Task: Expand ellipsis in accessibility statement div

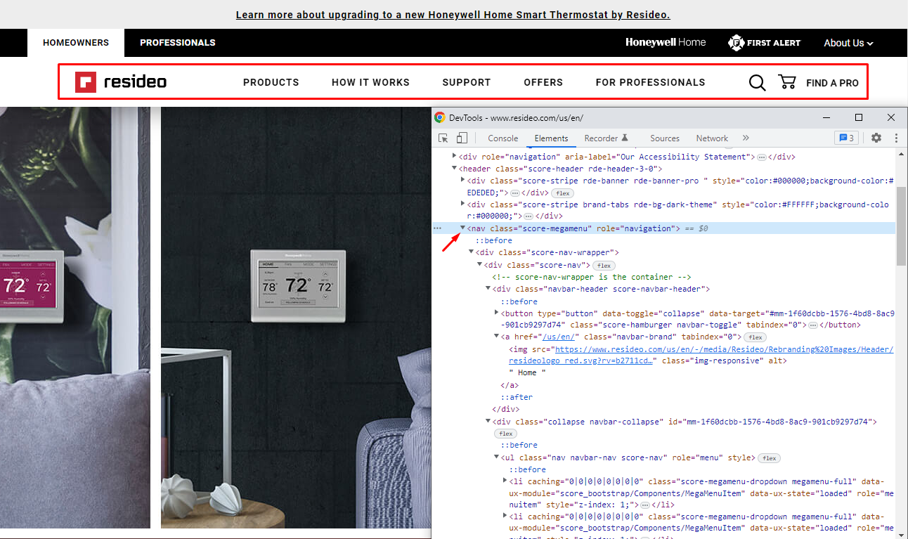Action: pyautogui.click(x=761, y=157)
